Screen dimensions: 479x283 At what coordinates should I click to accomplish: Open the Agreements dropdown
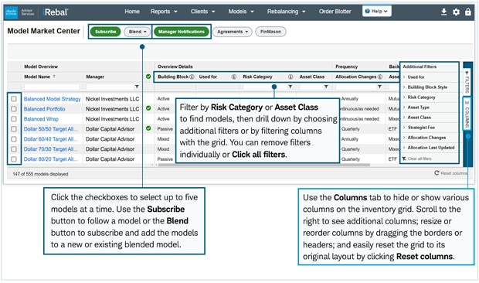tap(233, 32)
